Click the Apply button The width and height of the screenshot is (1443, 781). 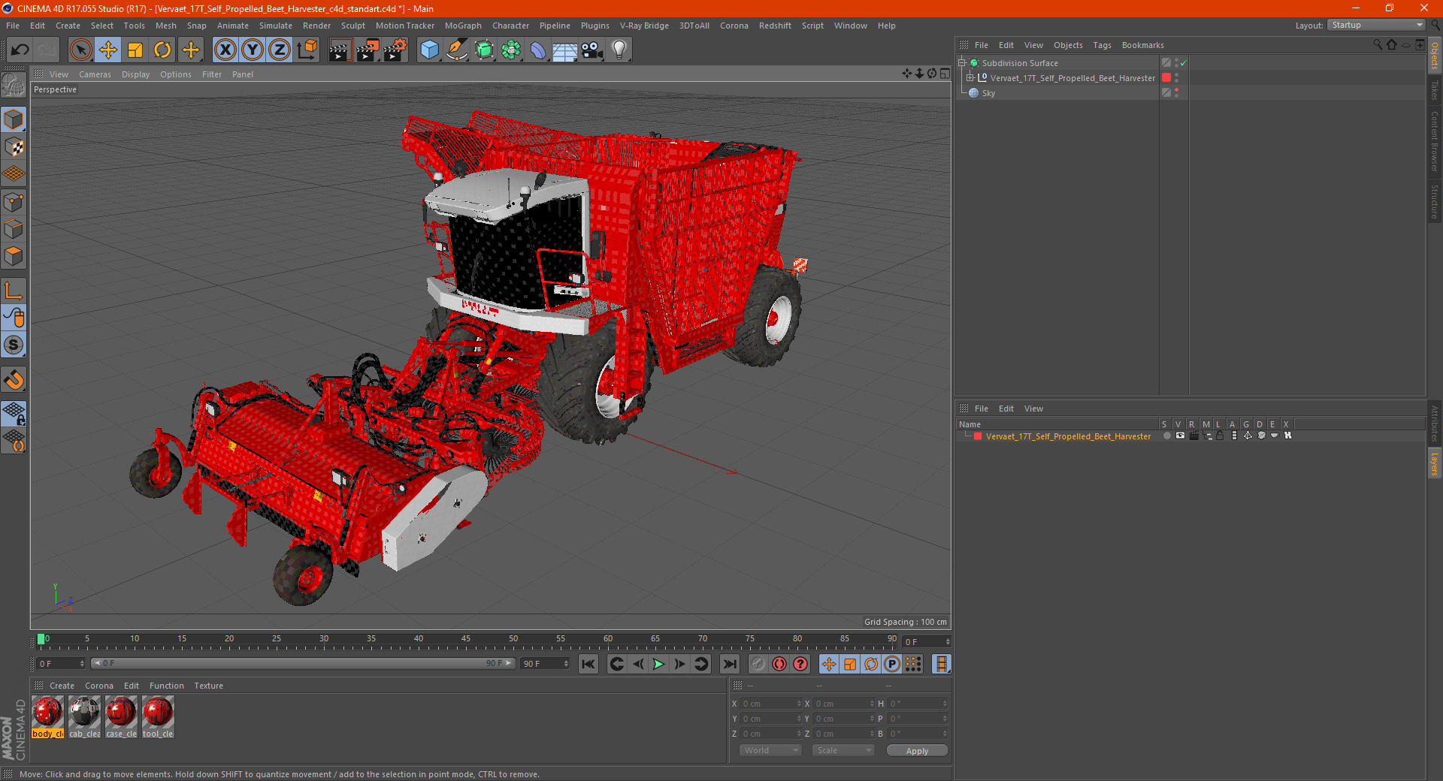917,751
